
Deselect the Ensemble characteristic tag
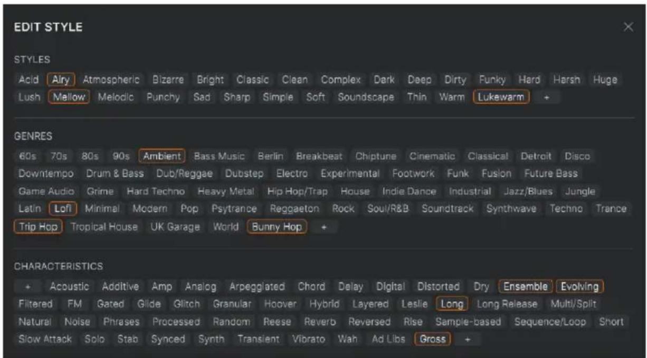(525, 287)
